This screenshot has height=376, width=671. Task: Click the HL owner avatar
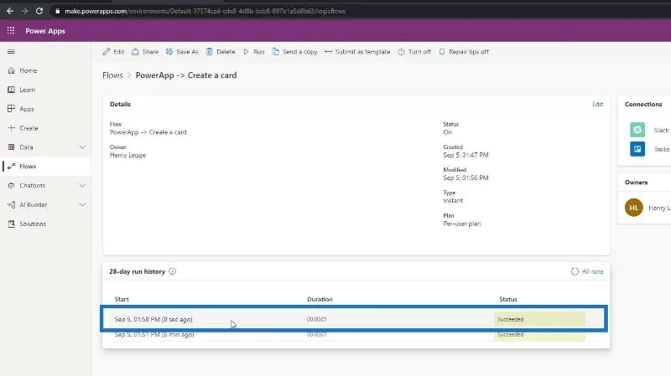(634, 208)
